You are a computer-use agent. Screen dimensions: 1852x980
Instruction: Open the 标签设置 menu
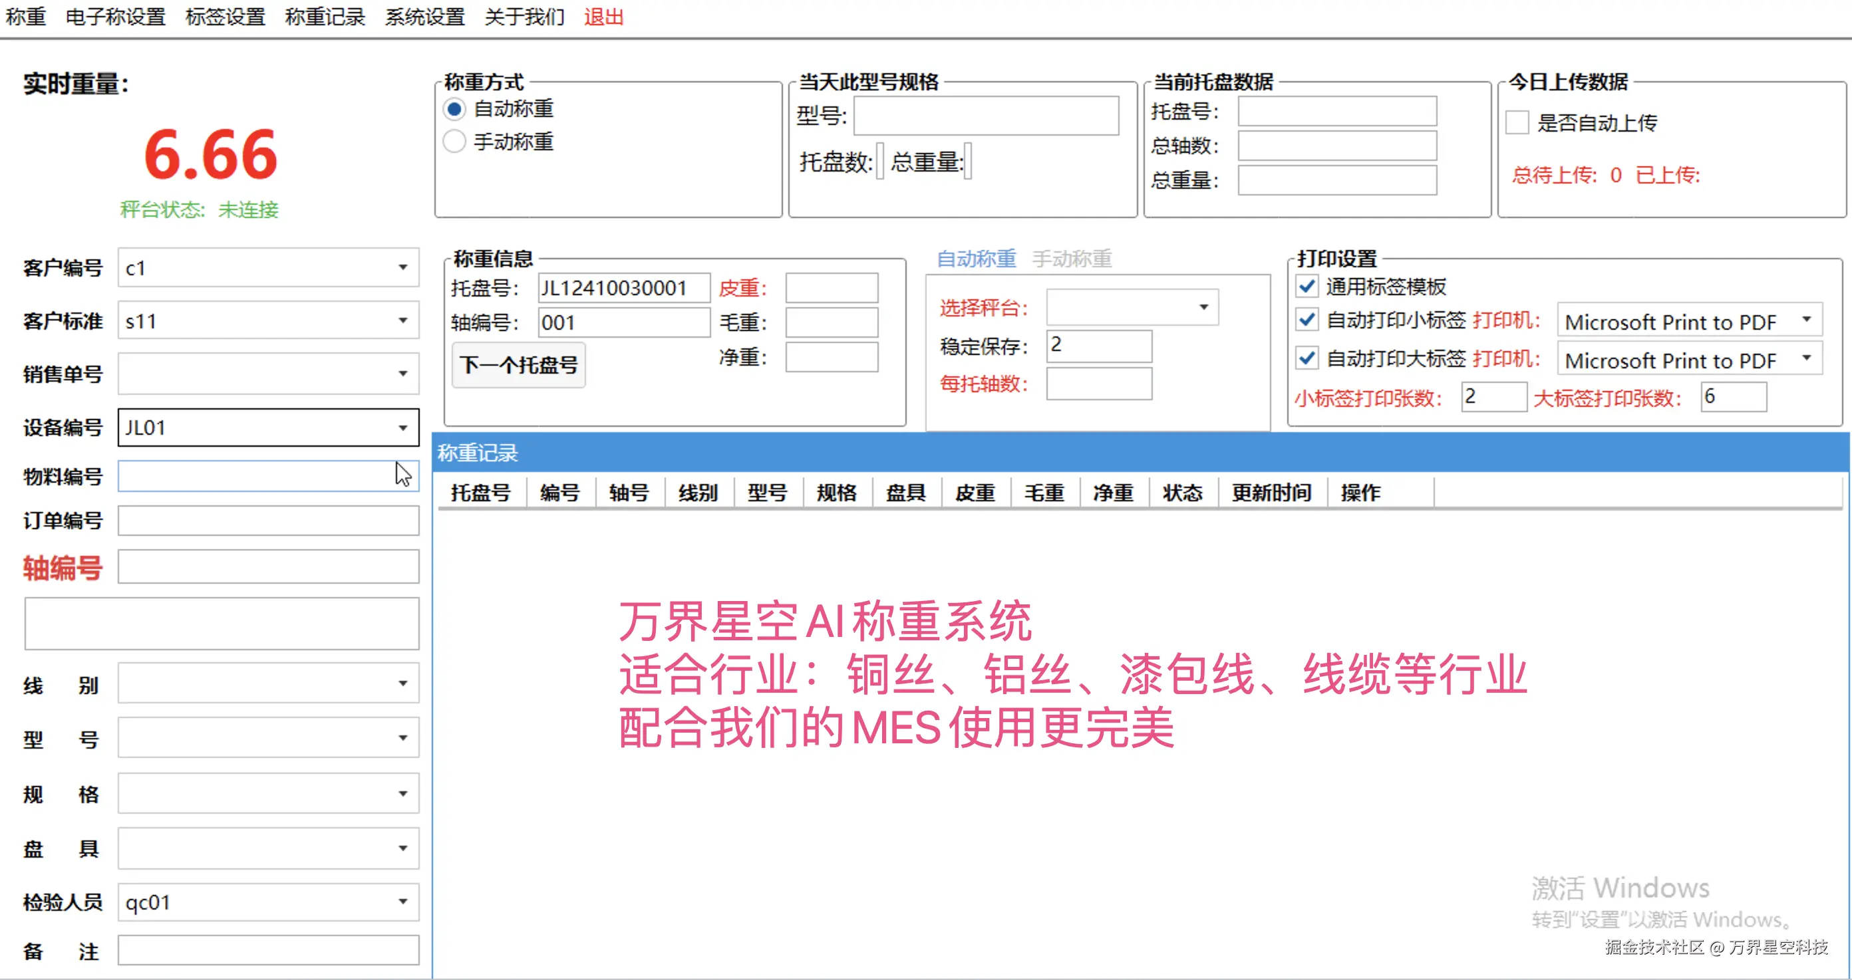(x=224, y=17)
